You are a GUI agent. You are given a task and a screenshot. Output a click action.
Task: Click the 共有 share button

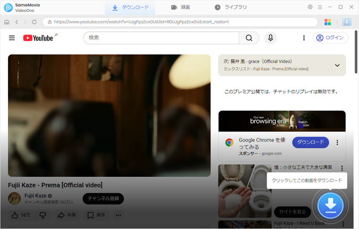67,215
